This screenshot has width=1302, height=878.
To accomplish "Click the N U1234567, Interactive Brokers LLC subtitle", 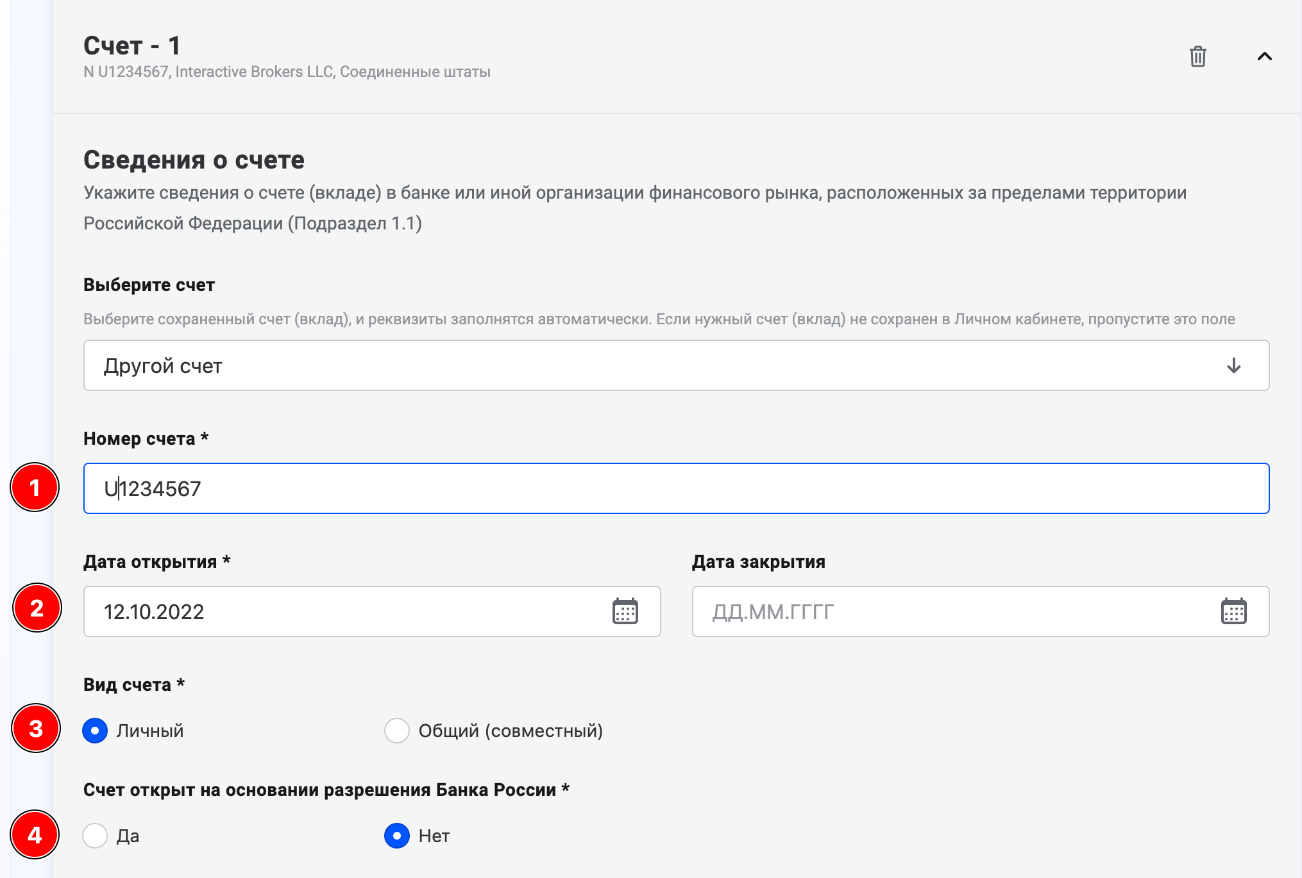I will [287, 72].
